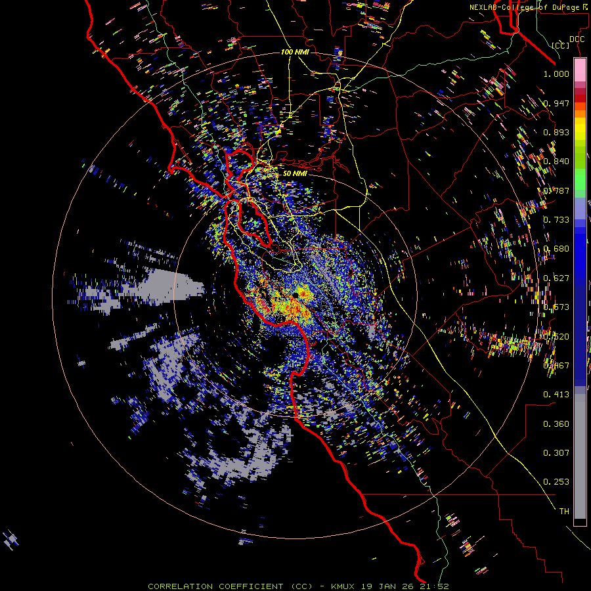The height and width of the screenshot is (591, 591).
Task: Click the 0.307 scale value
Action: coord(556,452)
